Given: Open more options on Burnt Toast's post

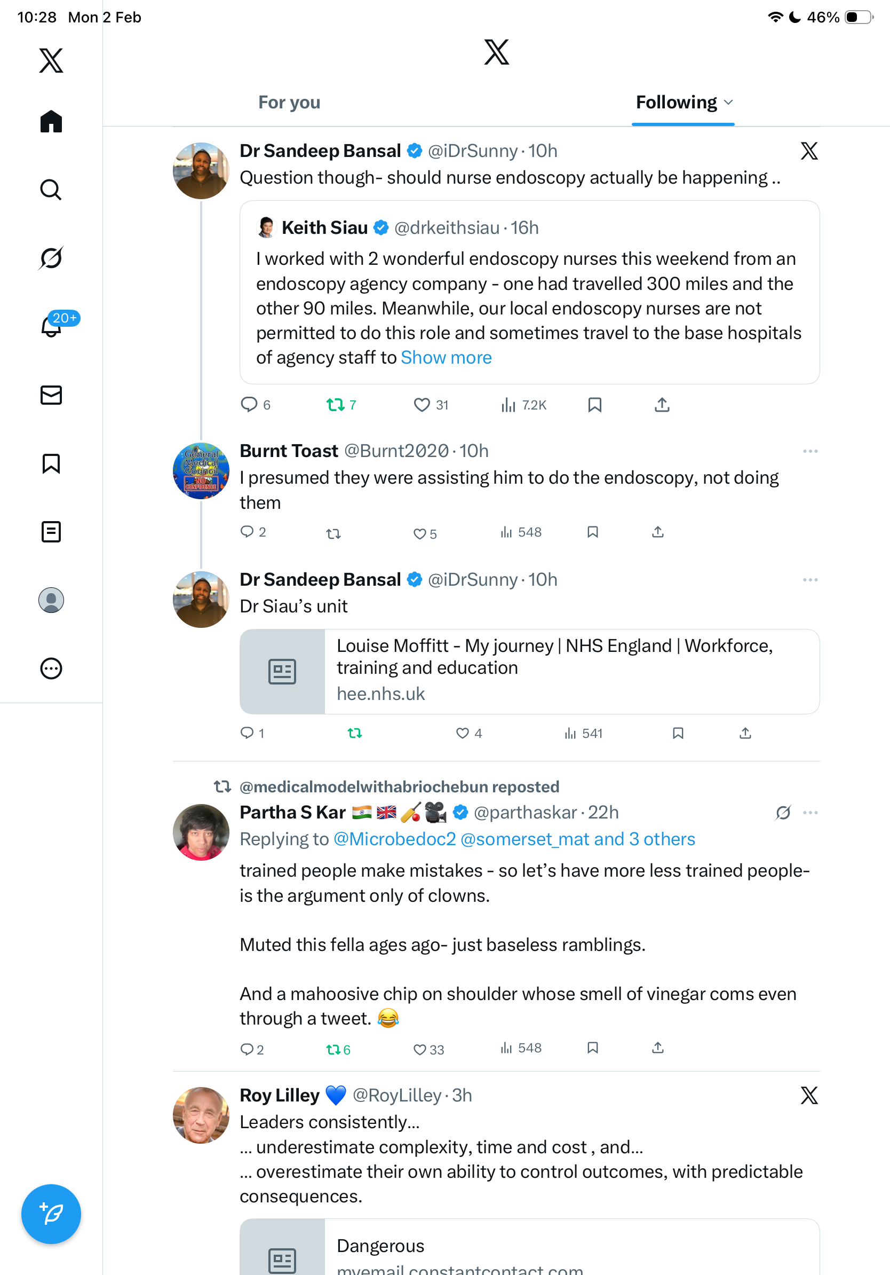Looking at the screenshot, I should click(x=810, y=452).
